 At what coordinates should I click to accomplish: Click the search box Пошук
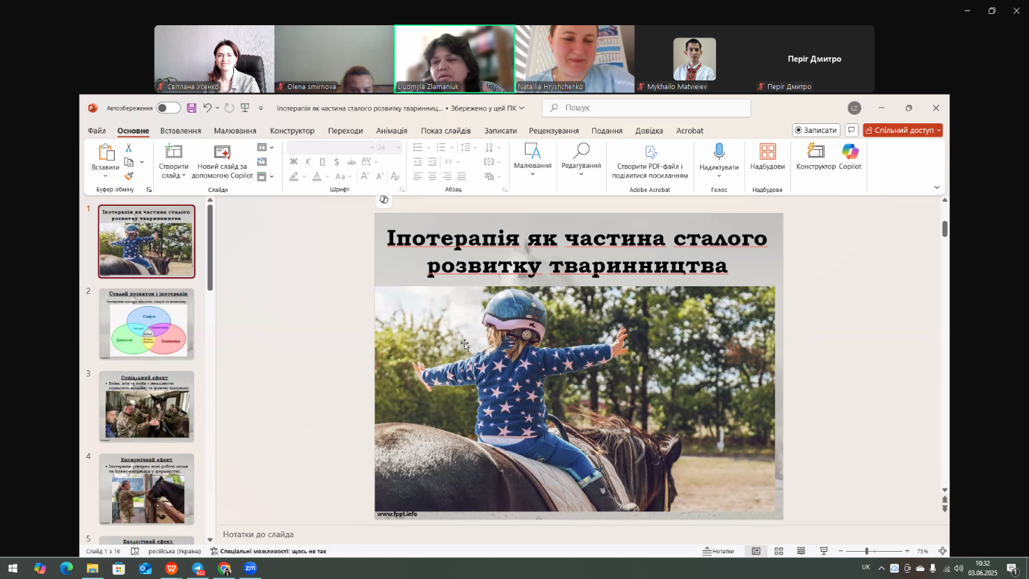tap(647, 108)
